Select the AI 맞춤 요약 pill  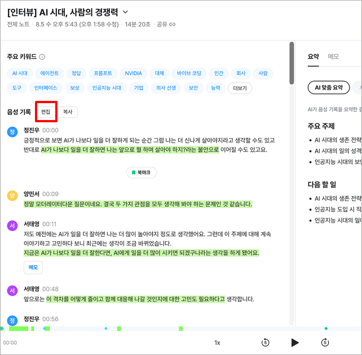pyautogui.click(x=329, y=87)
